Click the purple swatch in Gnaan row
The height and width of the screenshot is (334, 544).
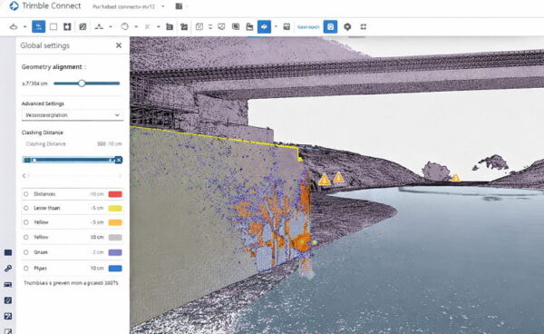click(x=115, y=252)
